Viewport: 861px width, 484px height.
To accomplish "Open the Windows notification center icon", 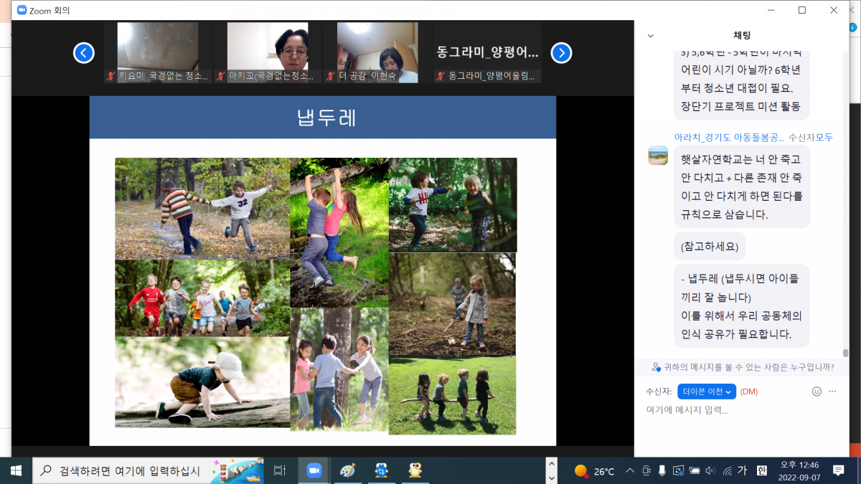I will (x=838, y=470).
